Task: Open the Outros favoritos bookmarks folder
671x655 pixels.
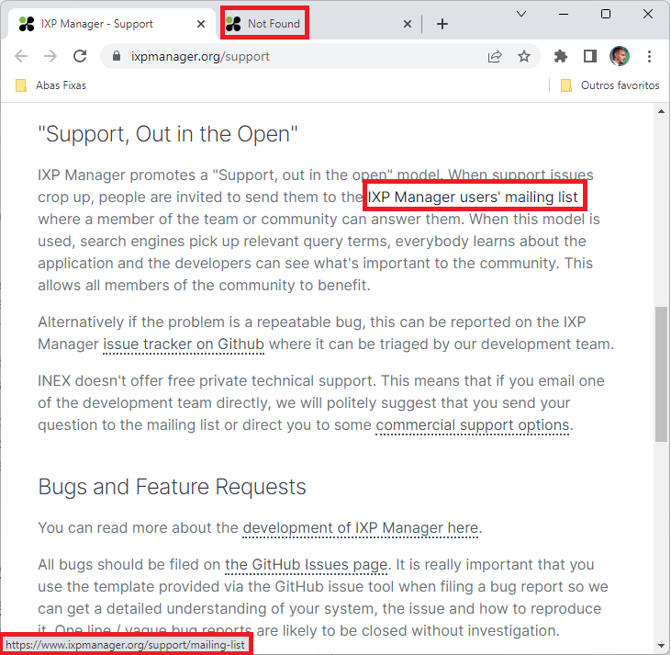Action: (x=609, y=85)
